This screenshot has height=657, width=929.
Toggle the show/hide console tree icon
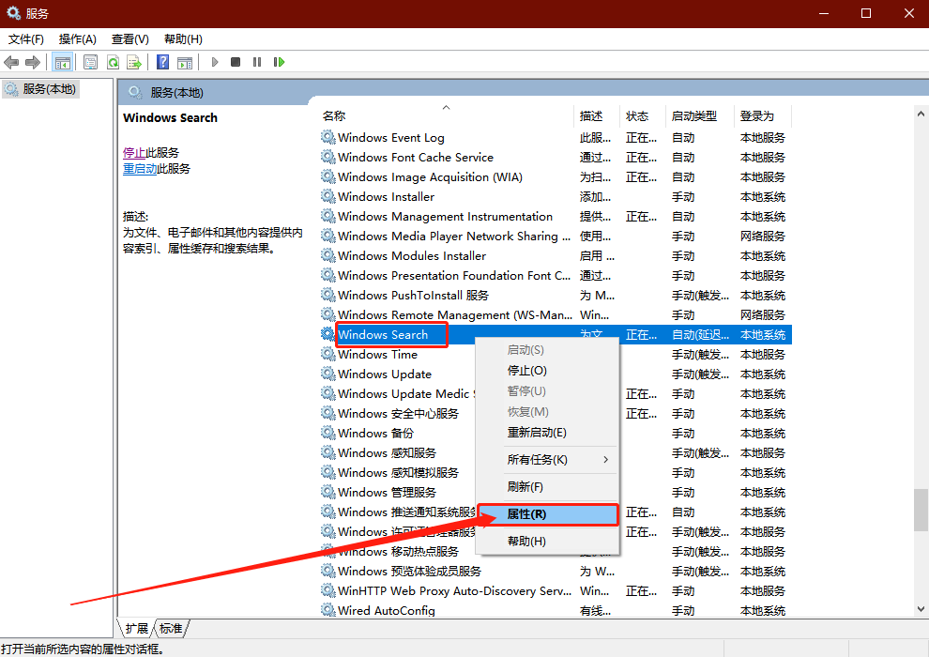point(63,63)
